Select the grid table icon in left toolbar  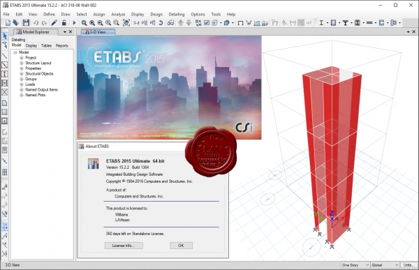coord(5,172)
